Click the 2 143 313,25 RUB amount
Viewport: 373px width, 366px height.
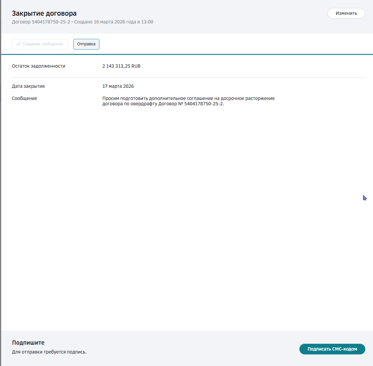pos(121,66)
